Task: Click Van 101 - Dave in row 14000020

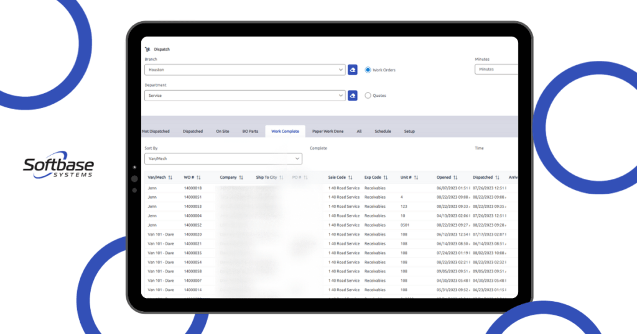Action: click(160, 234)
